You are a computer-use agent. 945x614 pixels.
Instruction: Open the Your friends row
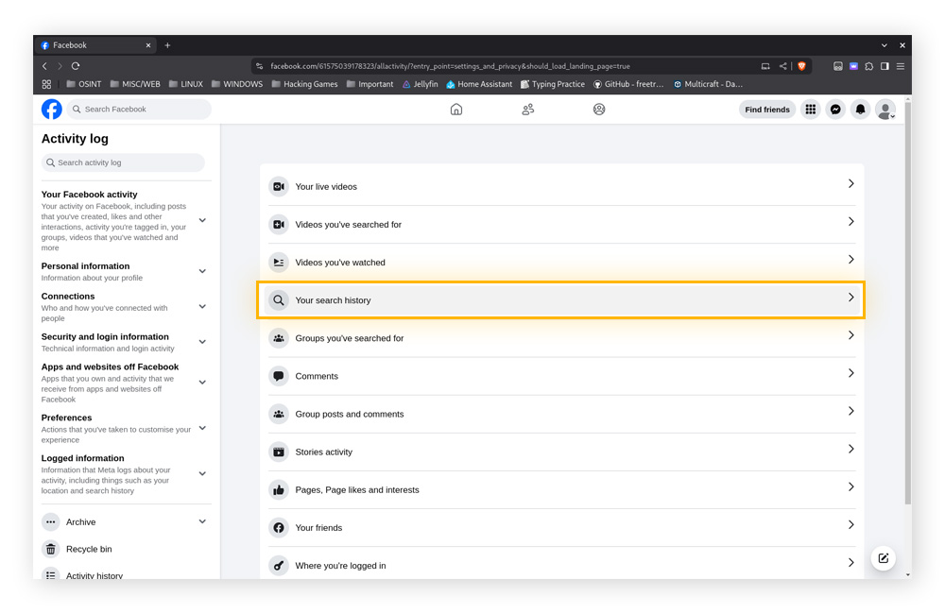[561, 527]
